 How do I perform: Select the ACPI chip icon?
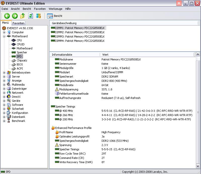(13, 68)
